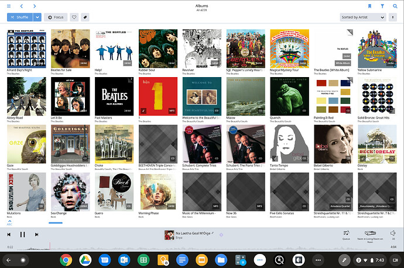This screenshot has width=404, height=268.
Task: Open the system status tray showing 7:43
Action: point(370,260)
